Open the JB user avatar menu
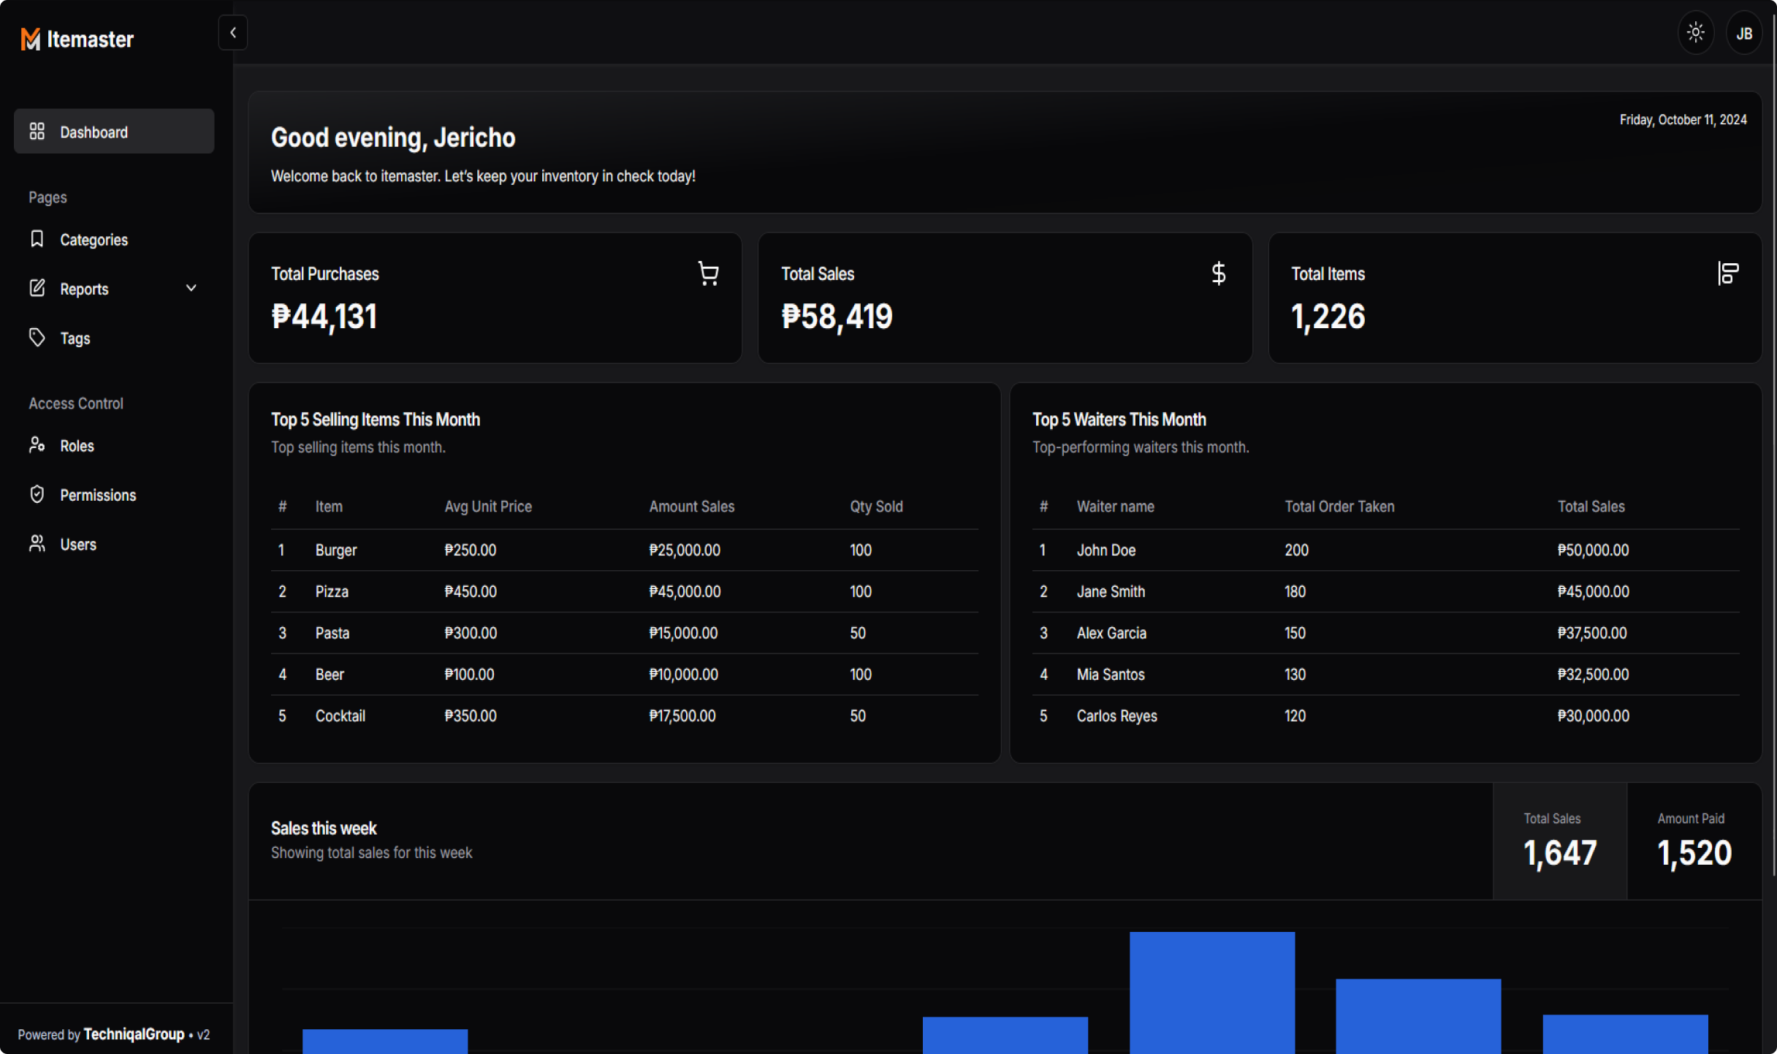This screenshot has width=1777, height=1054. 1743,34
